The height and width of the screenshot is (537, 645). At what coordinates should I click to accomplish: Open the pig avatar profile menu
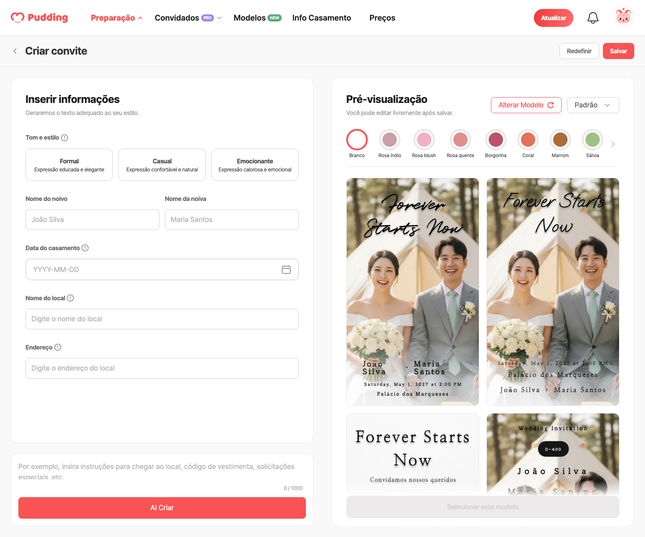point(623,17)
